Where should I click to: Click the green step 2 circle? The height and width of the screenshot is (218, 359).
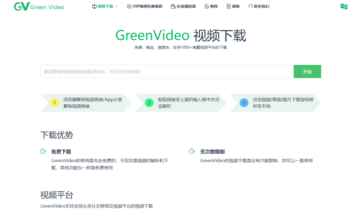pos(149,103)
